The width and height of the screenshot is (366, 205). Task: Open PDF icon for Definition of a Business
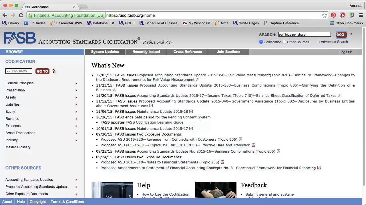[x=114, y=90]
